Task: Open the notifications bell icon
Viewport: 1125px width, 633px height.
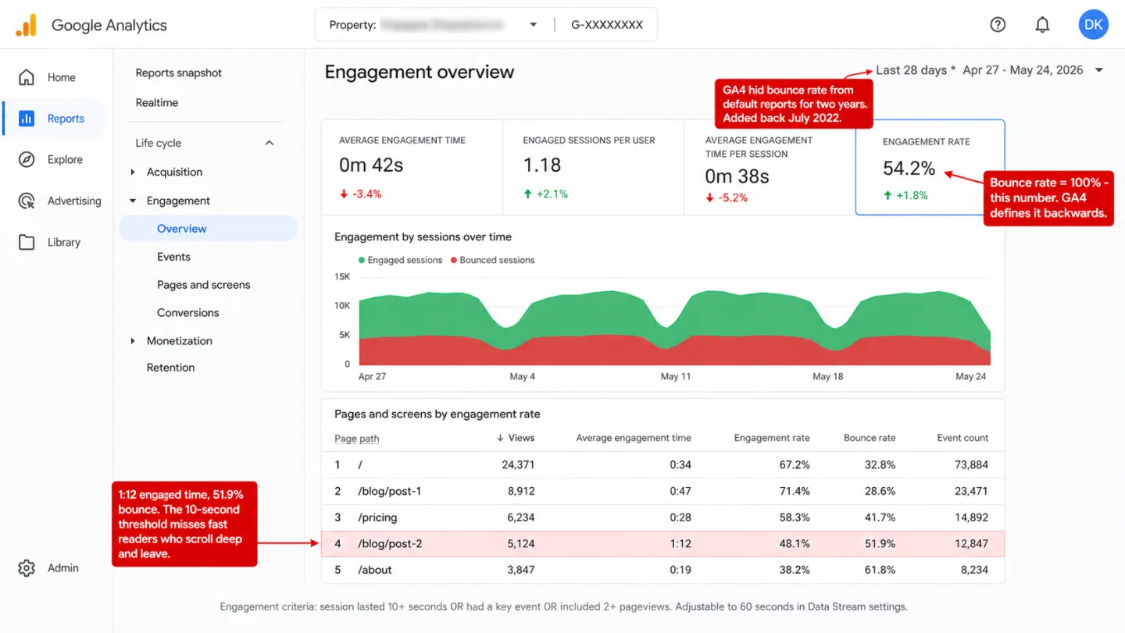Action: [x=1042, y=25]
